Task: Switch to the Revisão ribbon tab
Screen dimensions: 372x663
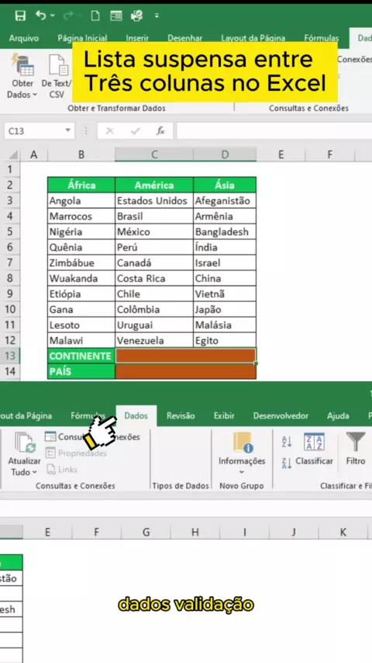Action: coord(181,415)
